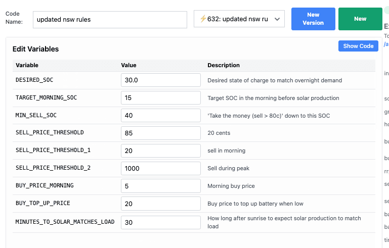Click the Description column header
The width and height of the screenshot is (389, 248).
coord(224,65)
